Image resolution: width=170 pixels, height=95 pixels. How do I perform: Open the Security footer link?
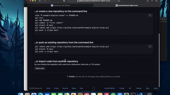[65, 88]
